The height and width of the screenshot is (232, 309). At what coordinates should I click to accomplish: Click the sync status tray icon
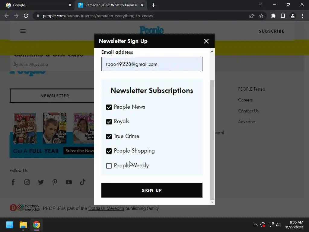coord(263,225)
